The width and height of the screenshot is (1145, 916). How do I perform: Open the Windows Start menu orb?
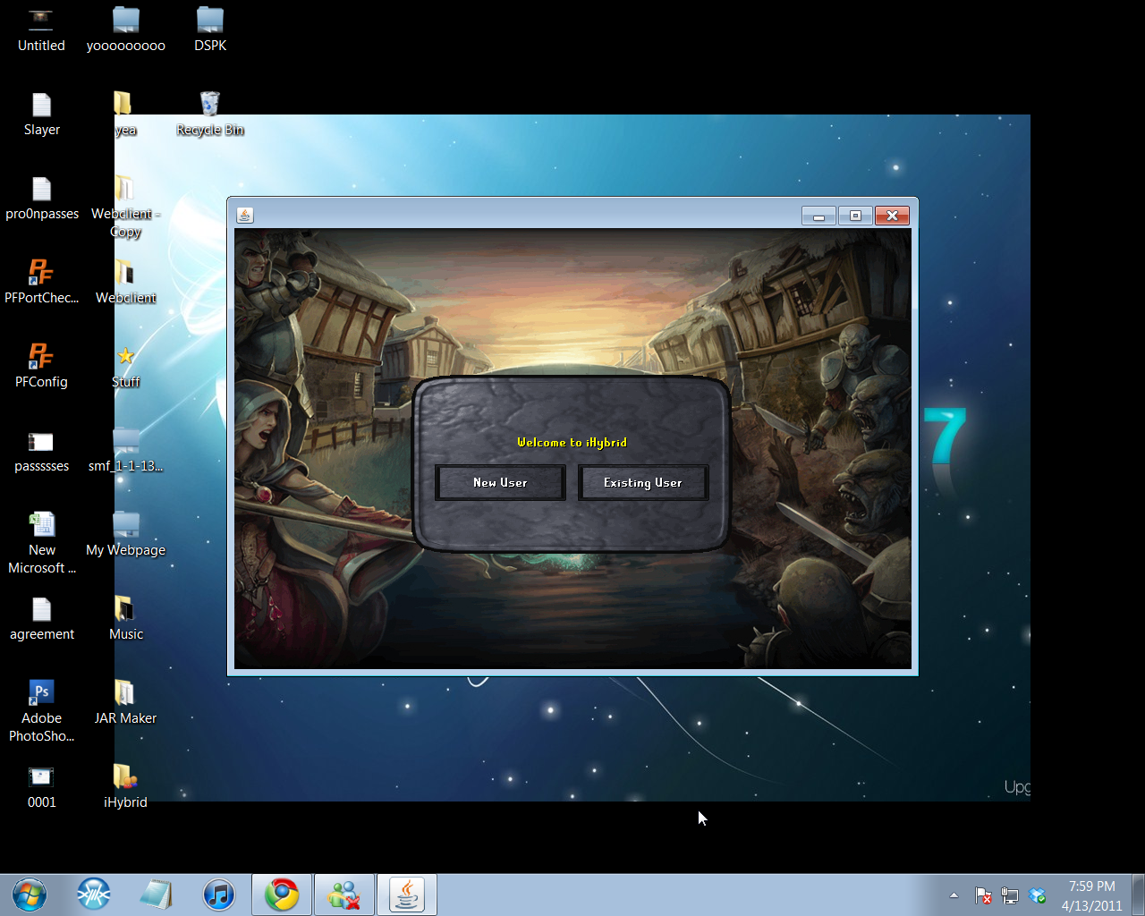(x=30, y=895)
